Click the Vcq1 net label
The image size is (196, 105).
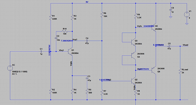point(75,40)
